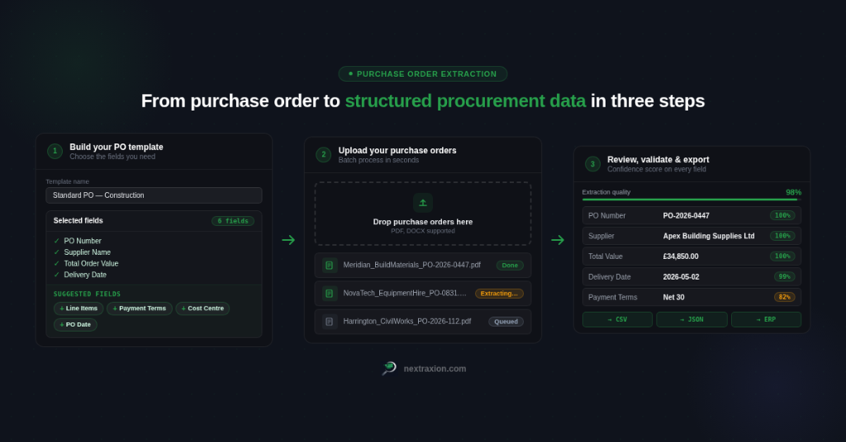Click the £34,850.00 total value

point(681,256)
